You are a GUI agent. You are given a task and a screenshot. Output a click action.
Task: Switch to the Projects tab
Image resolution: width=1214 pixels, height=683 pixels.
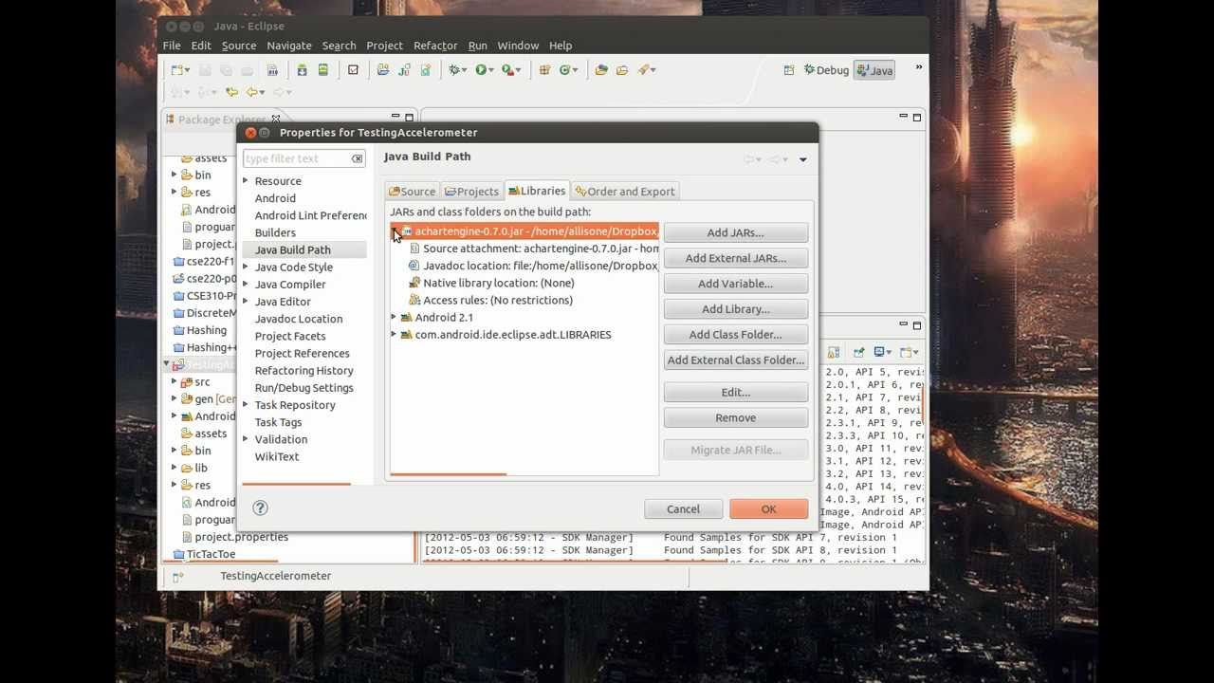(x=472, y=192)
